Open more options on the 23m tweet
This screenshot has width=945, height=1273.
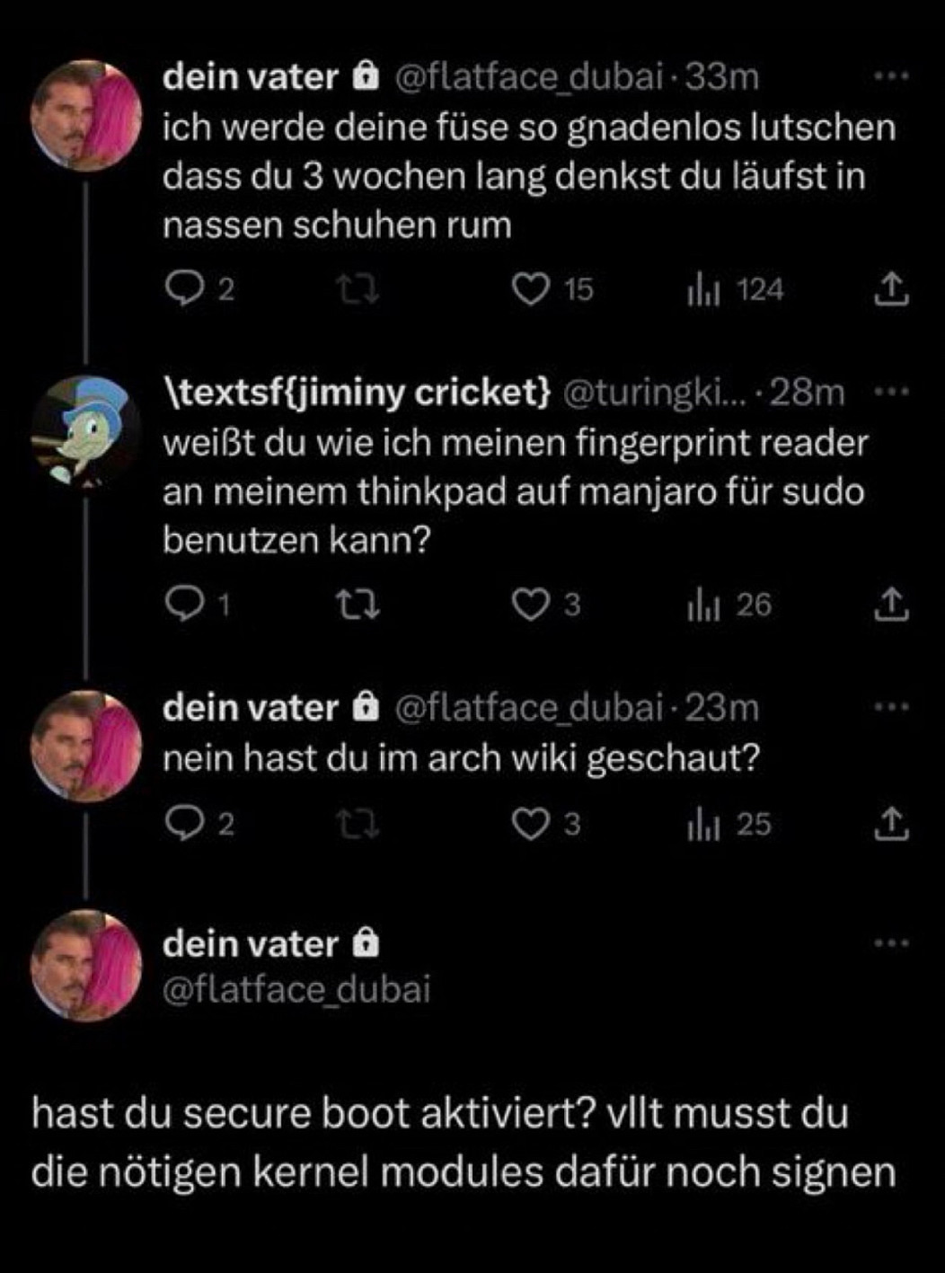click(x=891, y=708)
